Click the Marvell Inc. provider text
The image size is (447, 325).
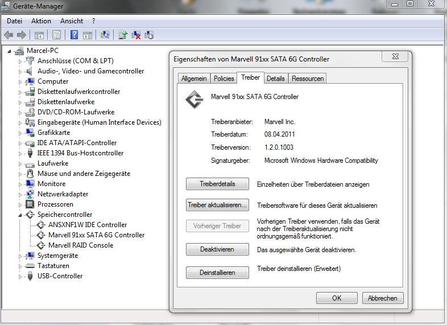(x=280, y=122)
